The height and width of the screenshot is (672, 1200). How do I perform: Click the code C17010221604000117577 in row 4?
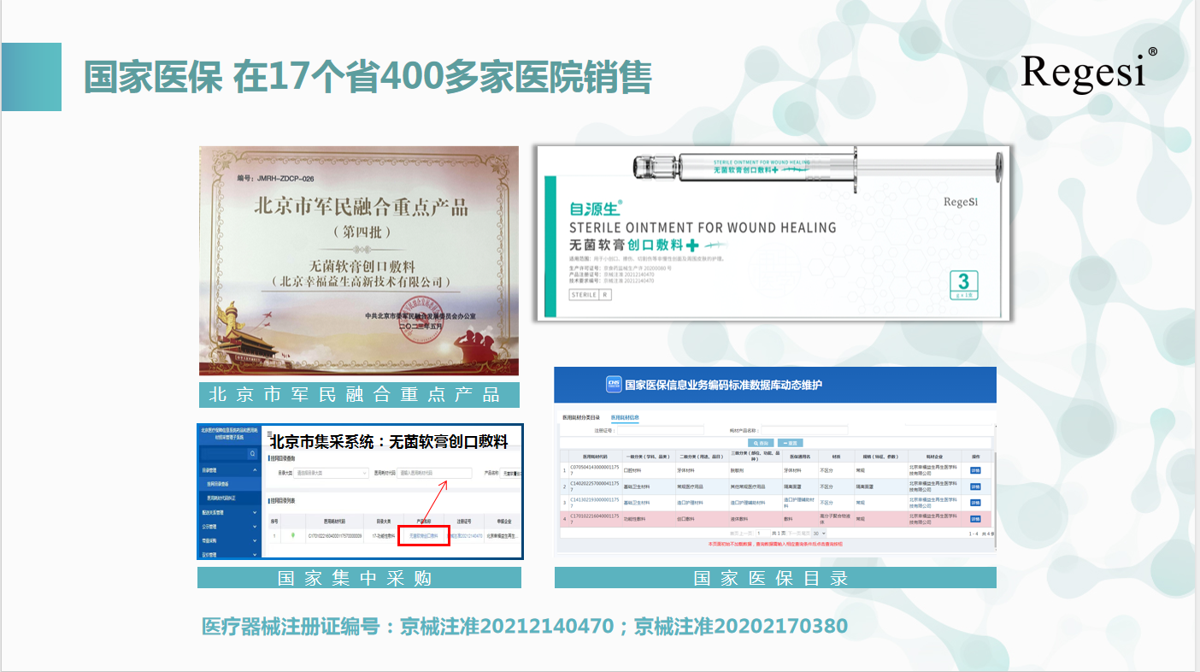(x=593, y=519)
